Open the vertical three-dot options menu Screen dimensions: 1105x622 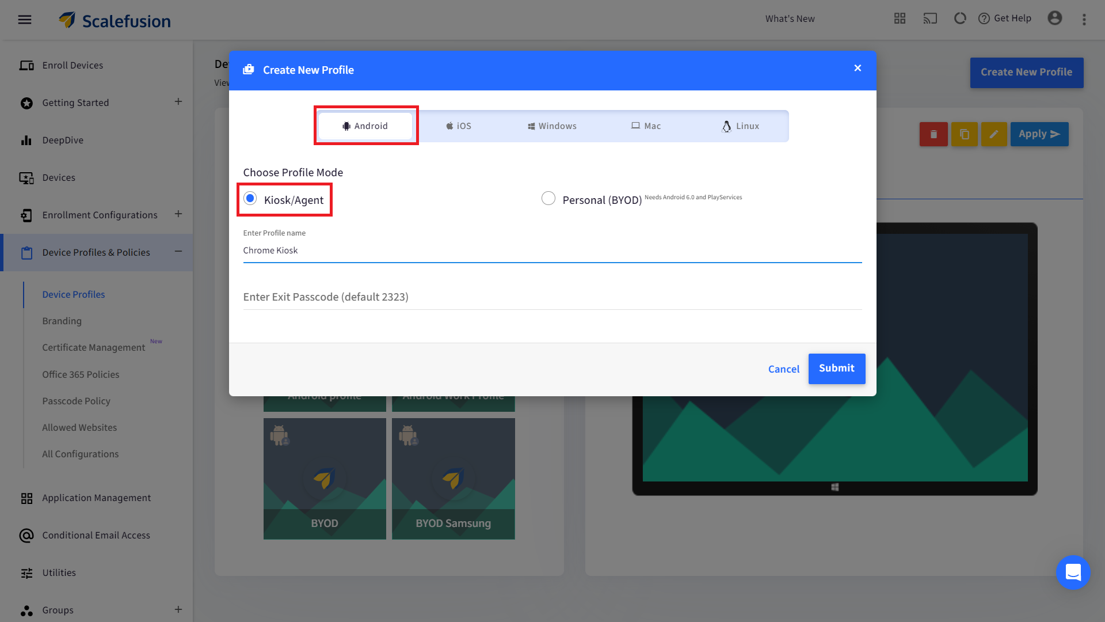1084,20
